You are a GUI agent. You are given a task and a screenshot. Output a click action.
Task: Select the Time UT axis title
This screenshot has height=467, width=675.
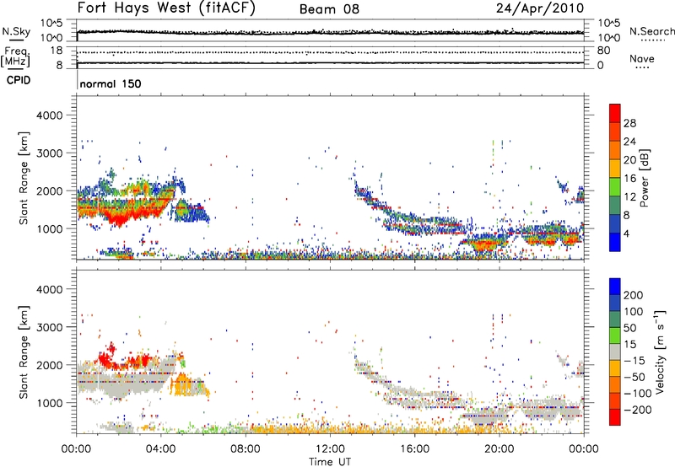(x=330, y=461)
